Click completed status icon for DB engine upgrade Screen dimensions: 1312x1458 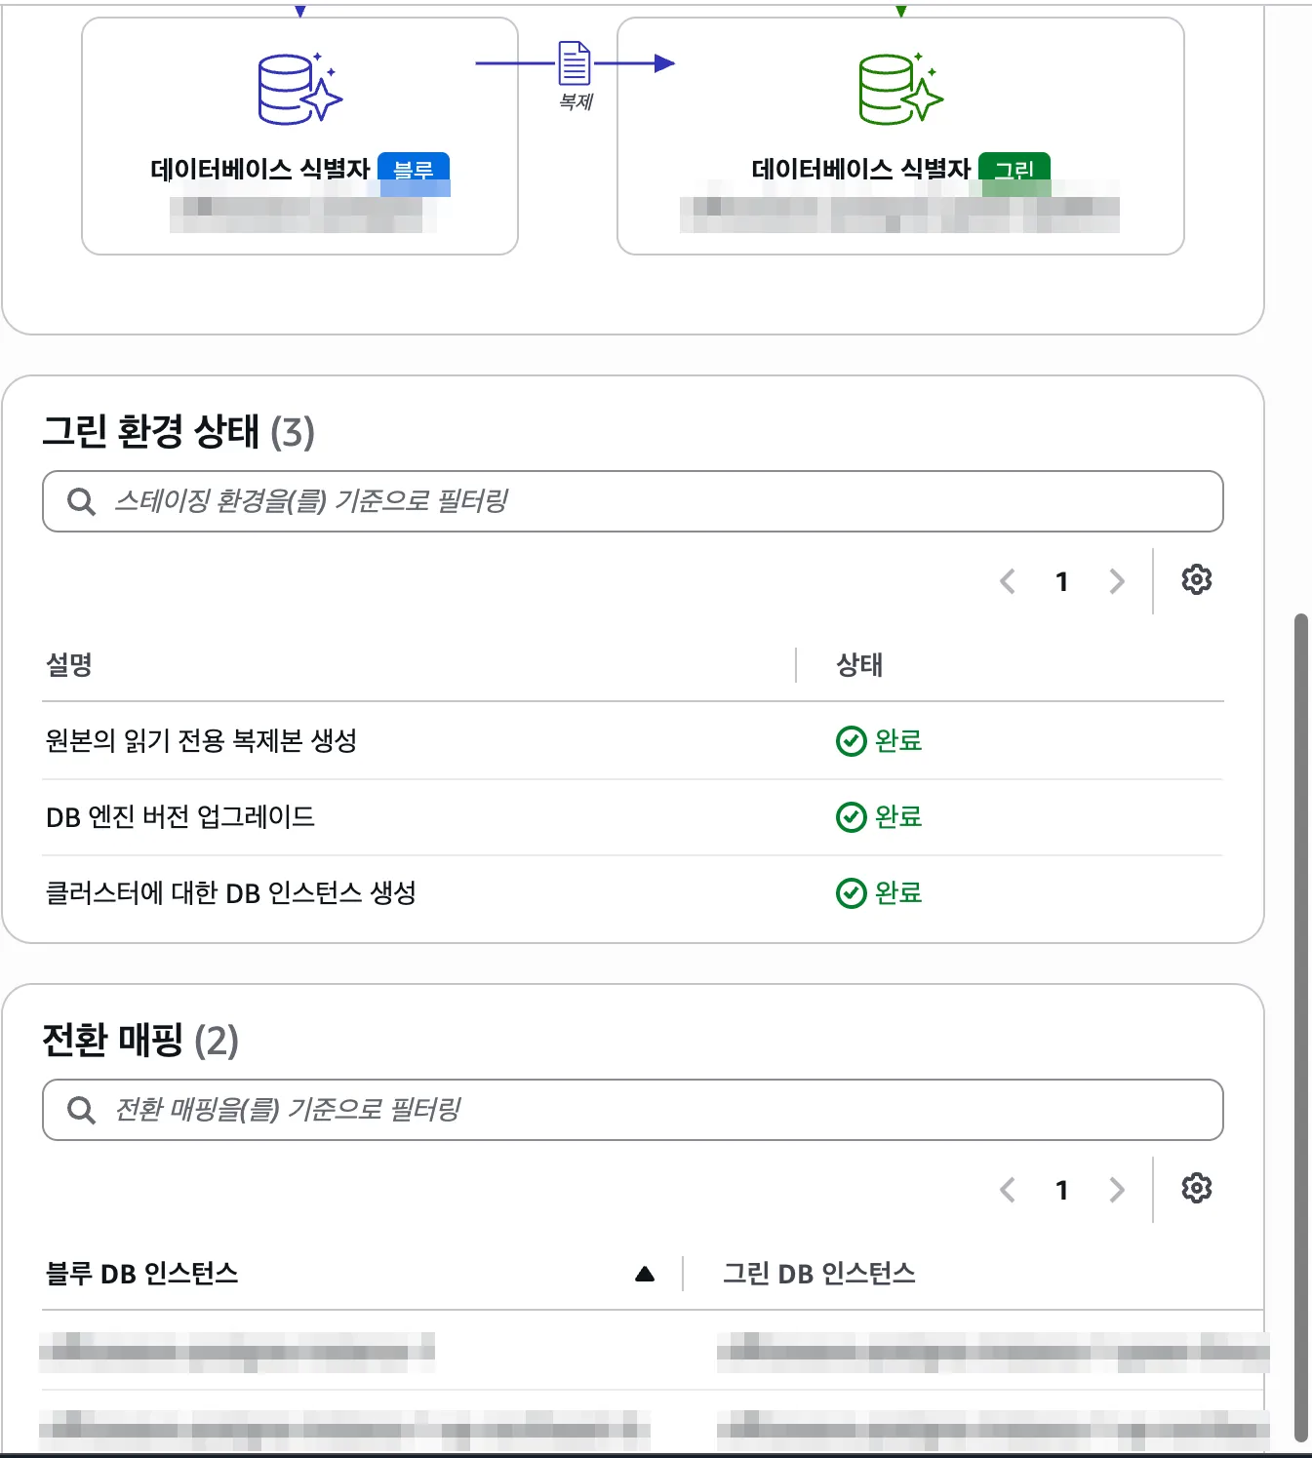[x=852, y=817]
